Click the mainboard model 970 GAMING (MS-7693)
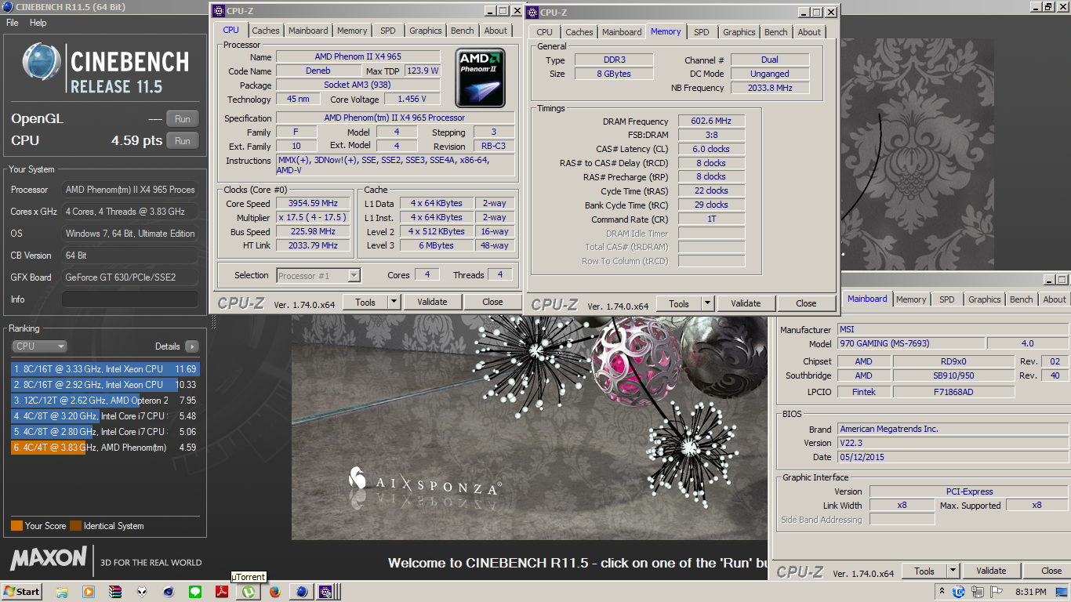This screenshot has height=602, width=1071. pos(910,343)
